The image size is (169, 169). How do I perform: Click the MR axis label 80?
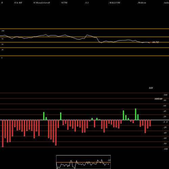pyautogui.click(x=165, y=100)
